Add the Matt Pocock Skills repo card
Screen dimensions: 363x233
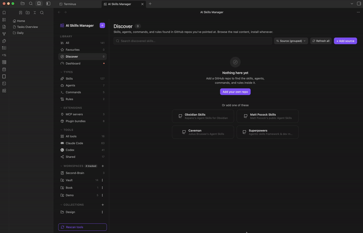point(267,116)
